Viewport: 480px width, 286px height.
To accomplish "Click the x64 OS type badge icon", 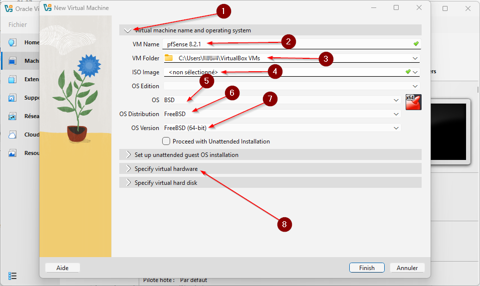I will pyautogui.click(x=413, y=101).
